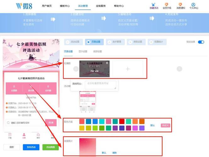Switch to 投票统计 tab
Image resolution: width=209 pixels, height=157 pixels.
[157, 42]
